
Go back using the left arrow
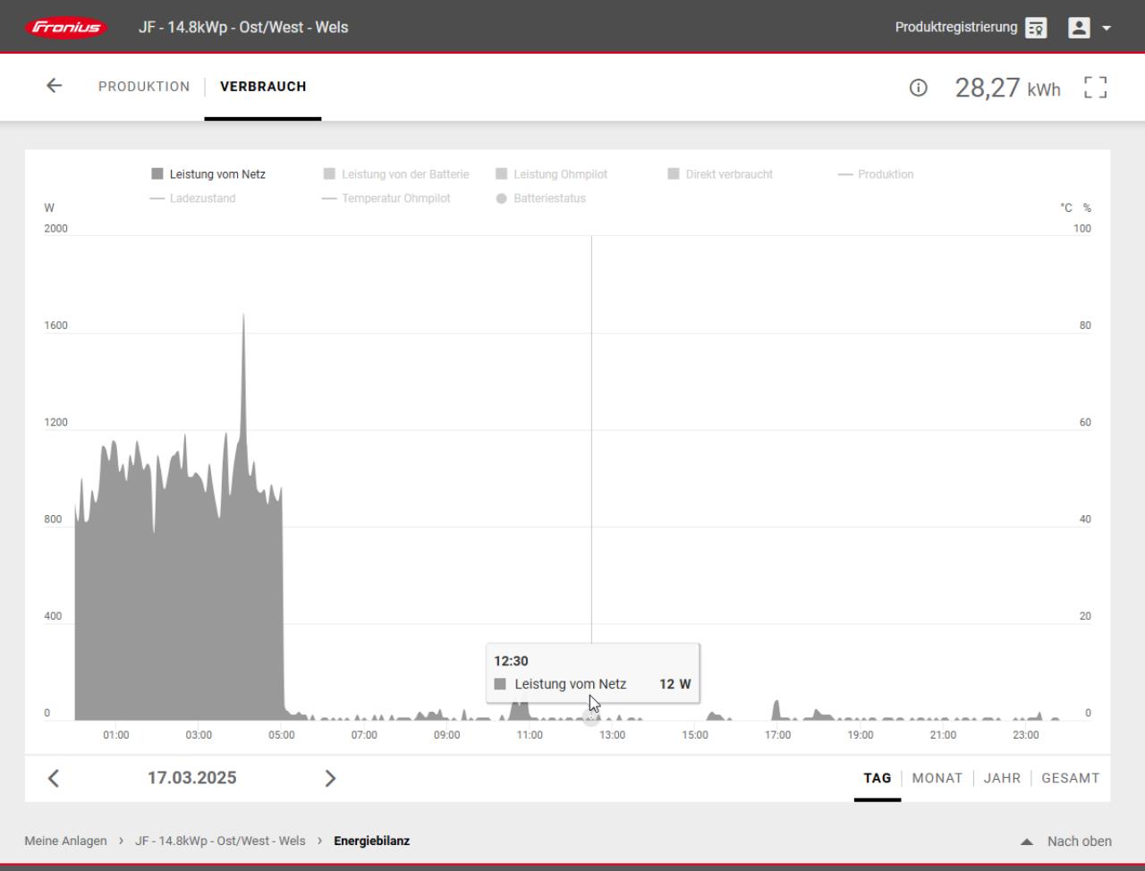pyautogui.click(x=55, y=86)
